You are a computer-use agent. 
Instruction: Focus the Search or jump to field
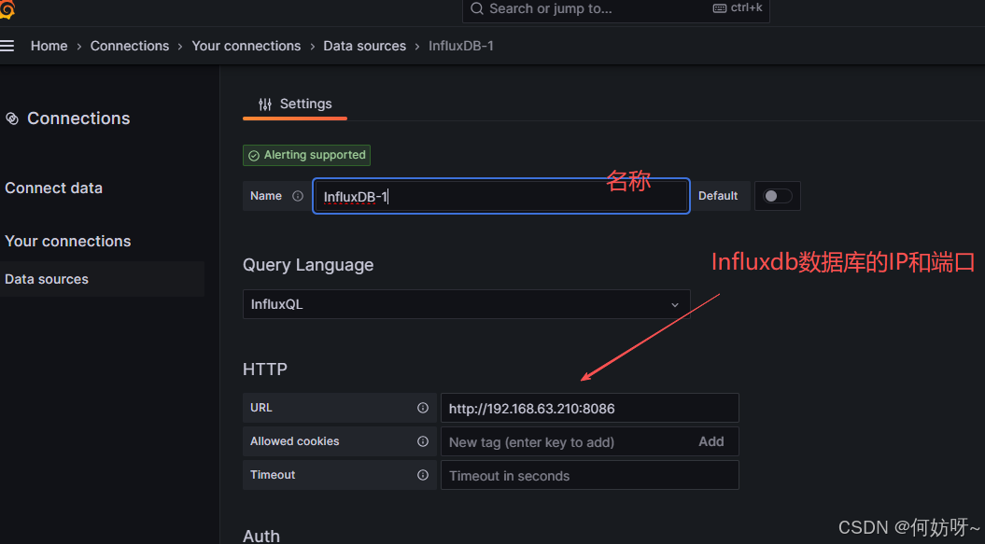615,9
